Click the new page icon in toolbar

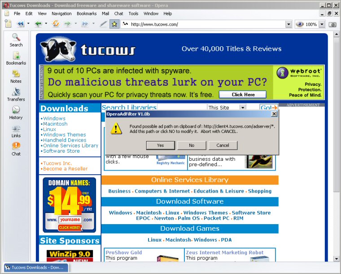[x=8, y=23]
